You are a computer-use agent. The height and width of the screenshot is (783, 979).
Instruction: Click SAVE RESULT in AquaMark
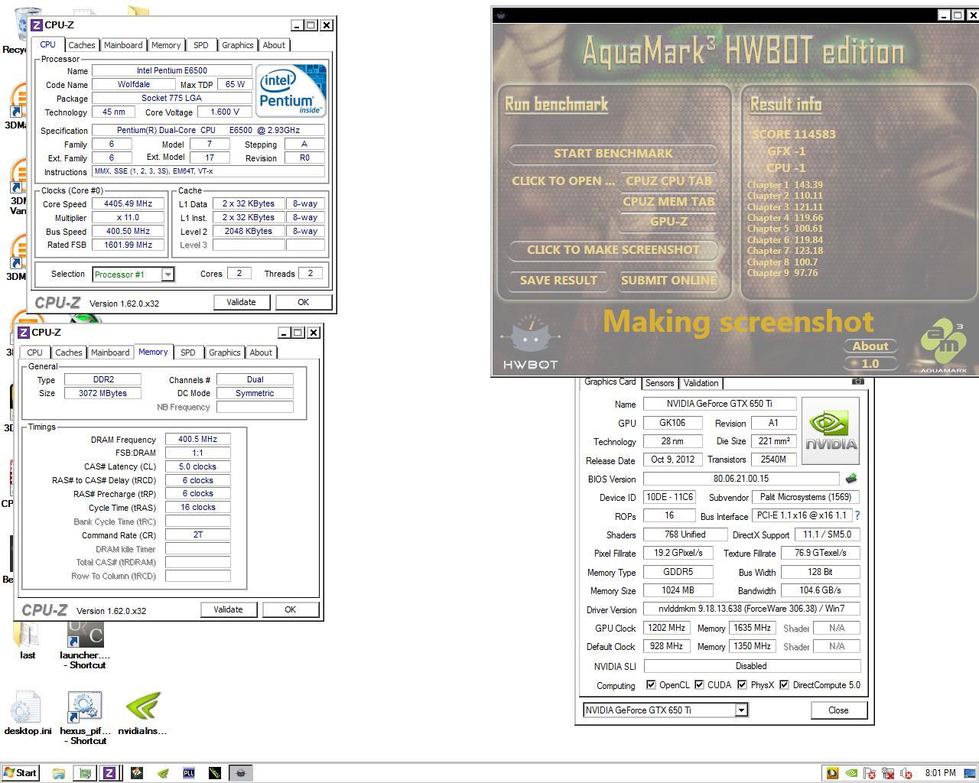pos(558,281)
